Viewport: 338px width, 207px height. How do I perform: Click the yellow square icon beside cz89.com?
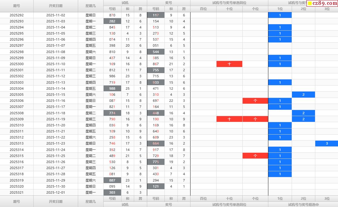pyautogui.click(x=310, y=4)
